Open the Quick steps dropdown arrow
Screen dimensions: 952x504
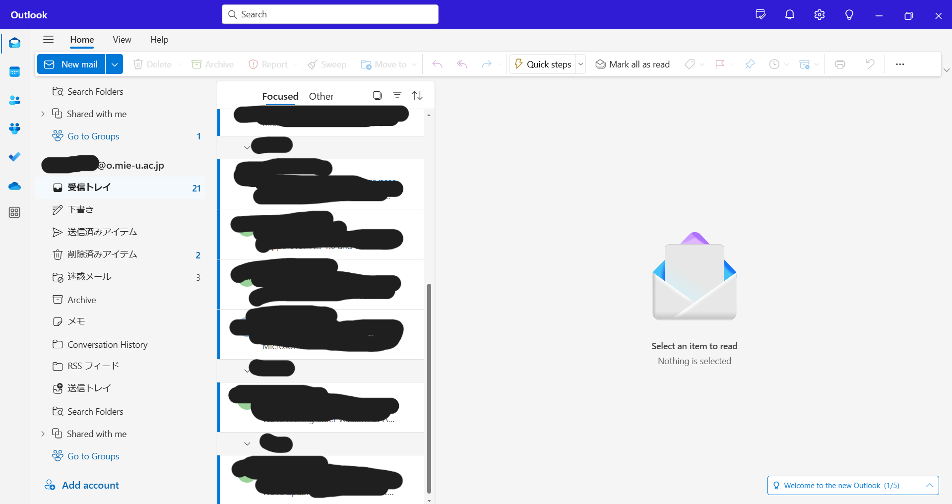[x=580, y=64]
